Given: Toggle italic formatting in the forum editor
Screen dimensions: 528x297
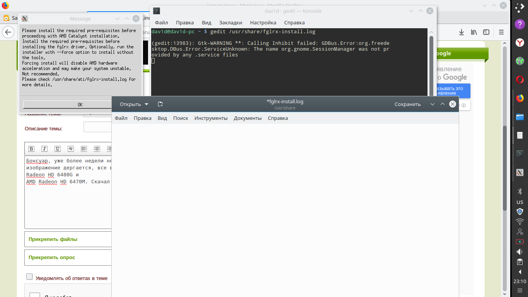Looking at the screenshot, I should click(x=44, y=149).
